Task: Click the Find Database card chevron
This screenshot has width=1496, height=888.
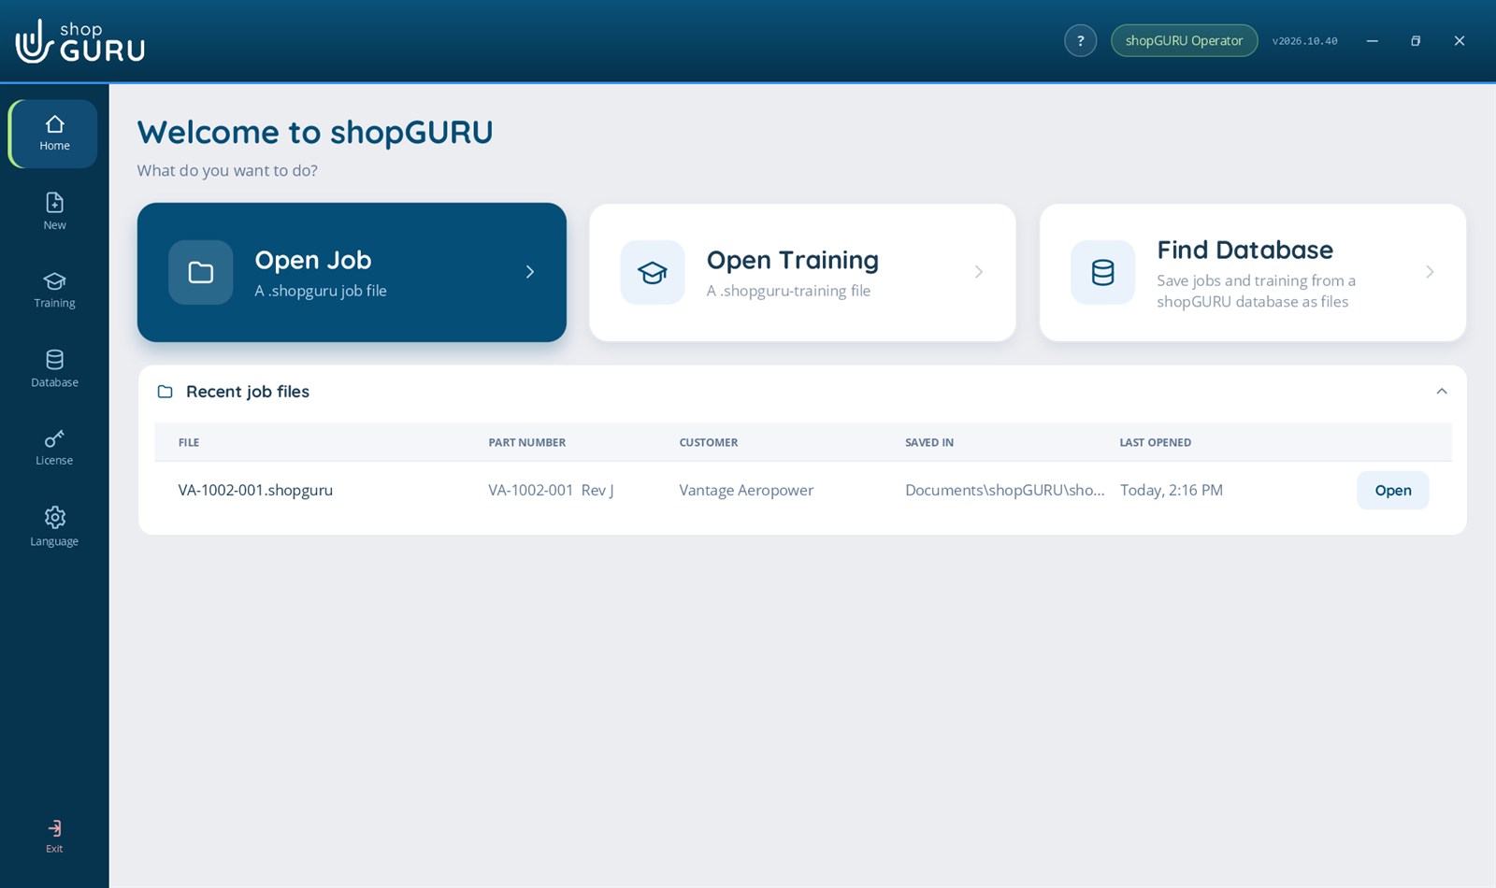Action: click(x=1430, y=272)
